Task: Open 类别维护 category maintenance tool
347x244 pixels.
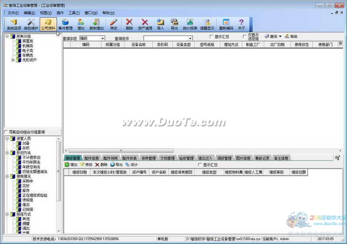Action: pos(31,24)
